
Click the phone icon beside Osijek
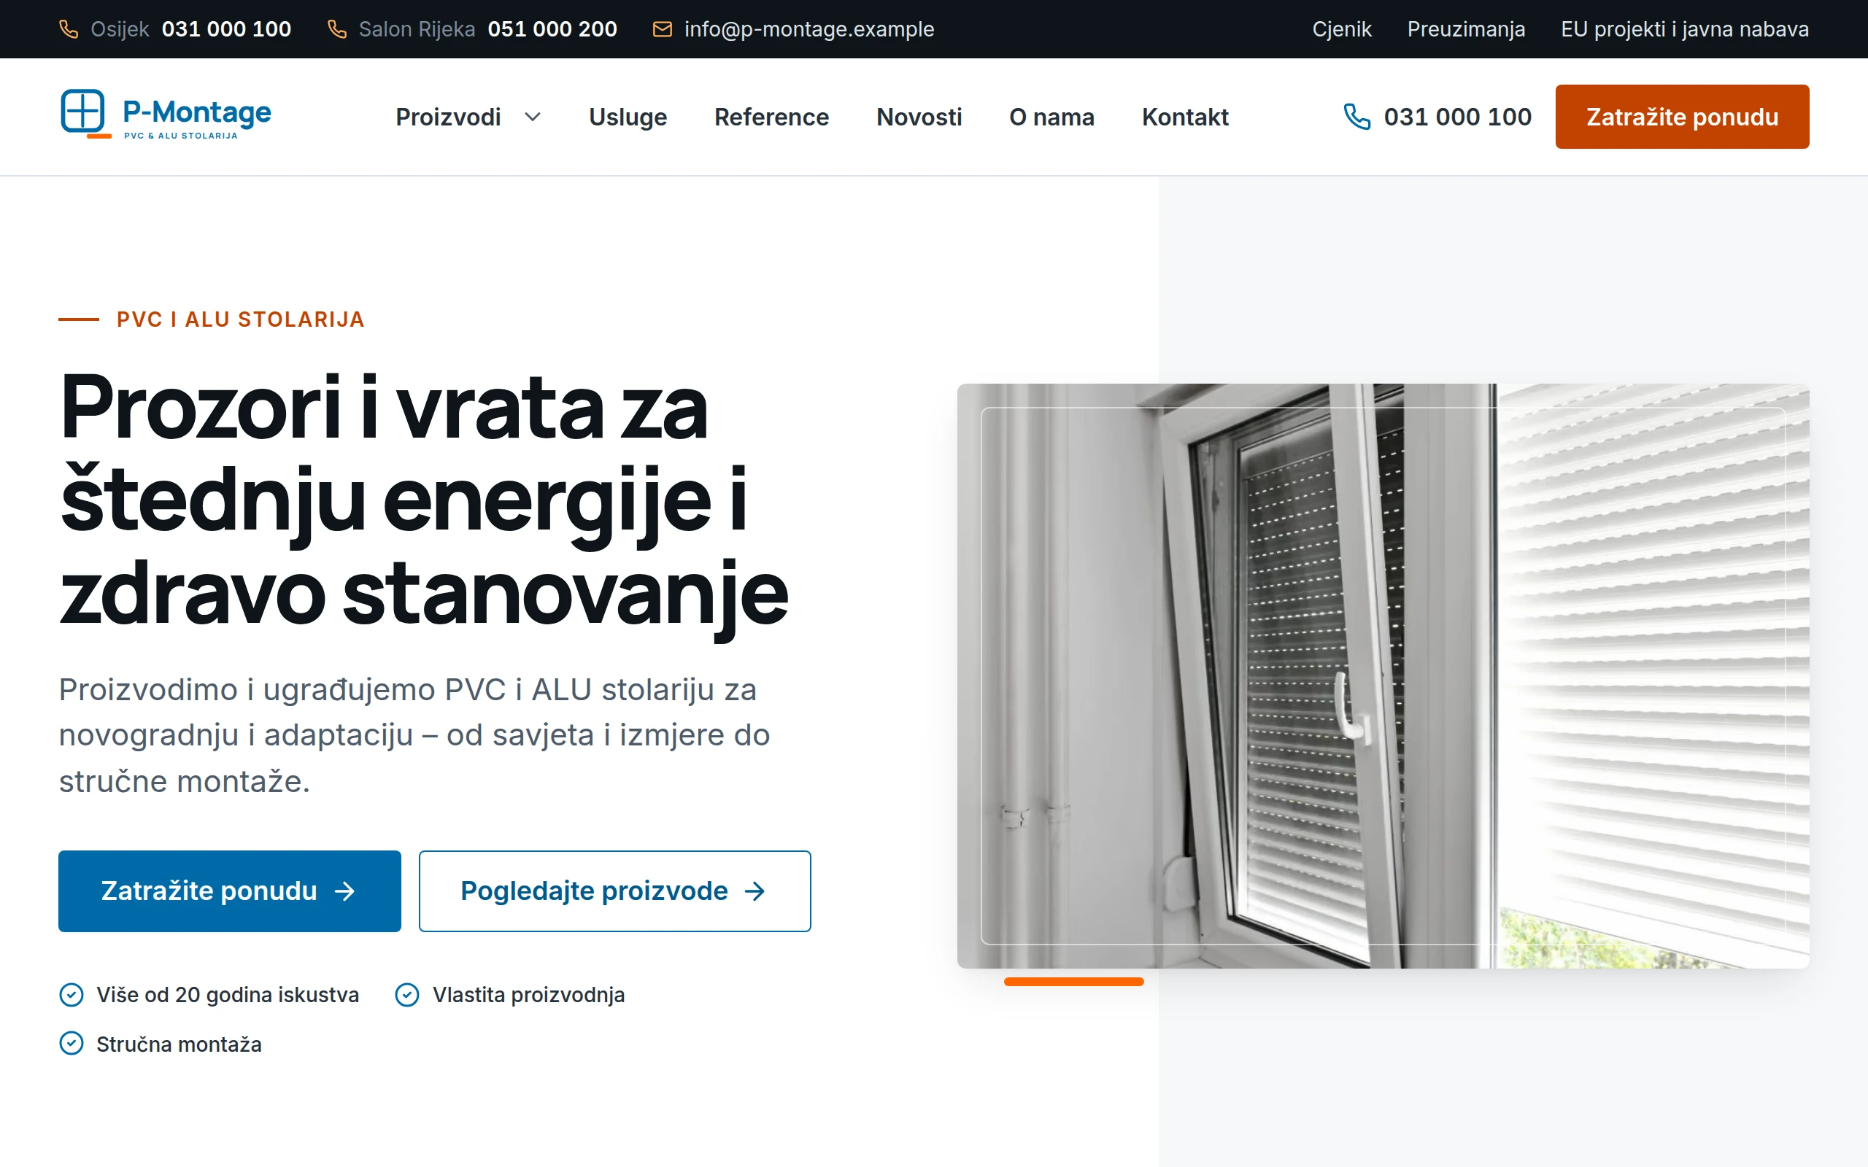point(69,29)
